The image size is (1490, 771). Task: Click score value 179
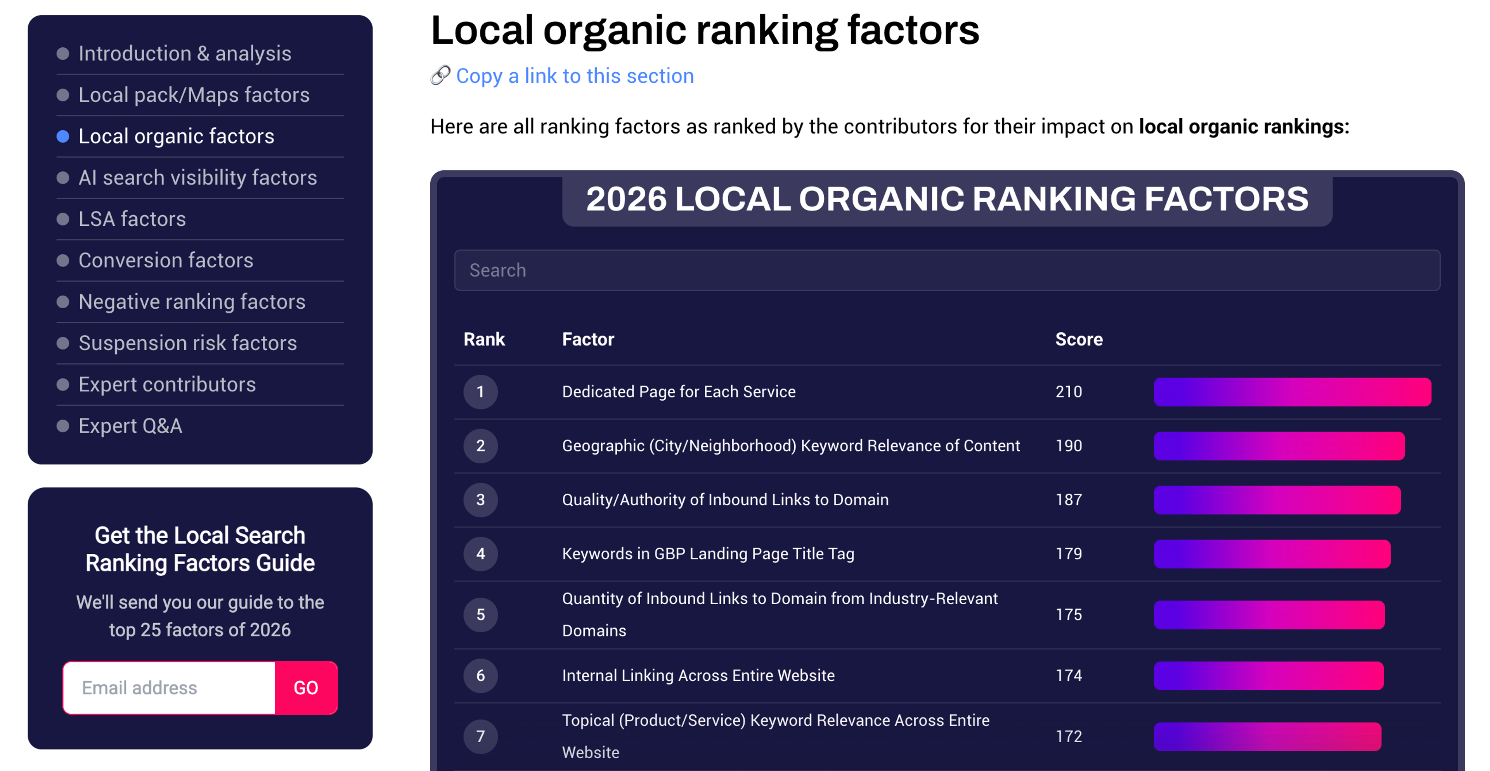(x=1068, y=554)
